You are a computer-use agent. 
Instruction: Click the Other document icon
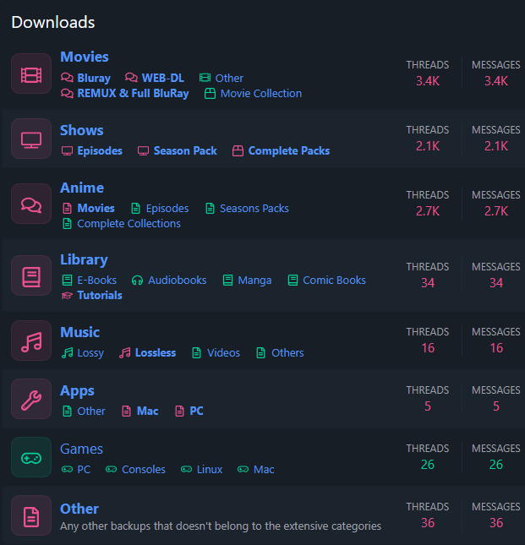pyautogui.click(x=31, y=515)
